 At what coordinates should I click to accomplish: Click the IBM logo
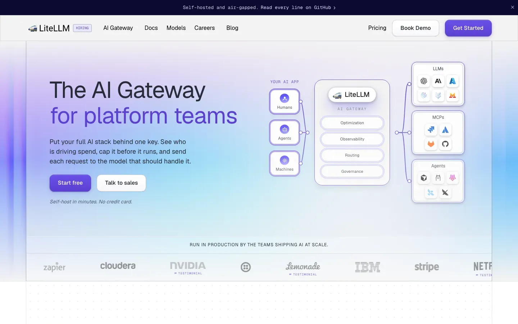point(368,267)
